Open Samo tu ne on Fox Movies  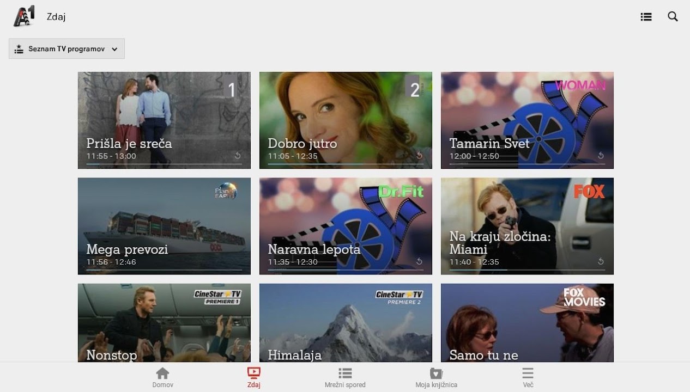click(x=527, y=322)
